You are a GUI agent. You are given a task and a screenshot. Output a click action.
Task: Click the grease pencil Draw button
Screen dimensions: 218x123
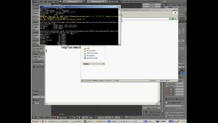coord(35,65)
